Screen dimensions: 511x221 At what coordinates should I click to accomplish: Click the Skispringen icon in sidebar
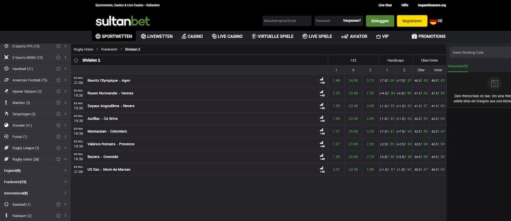click(6, 114)
